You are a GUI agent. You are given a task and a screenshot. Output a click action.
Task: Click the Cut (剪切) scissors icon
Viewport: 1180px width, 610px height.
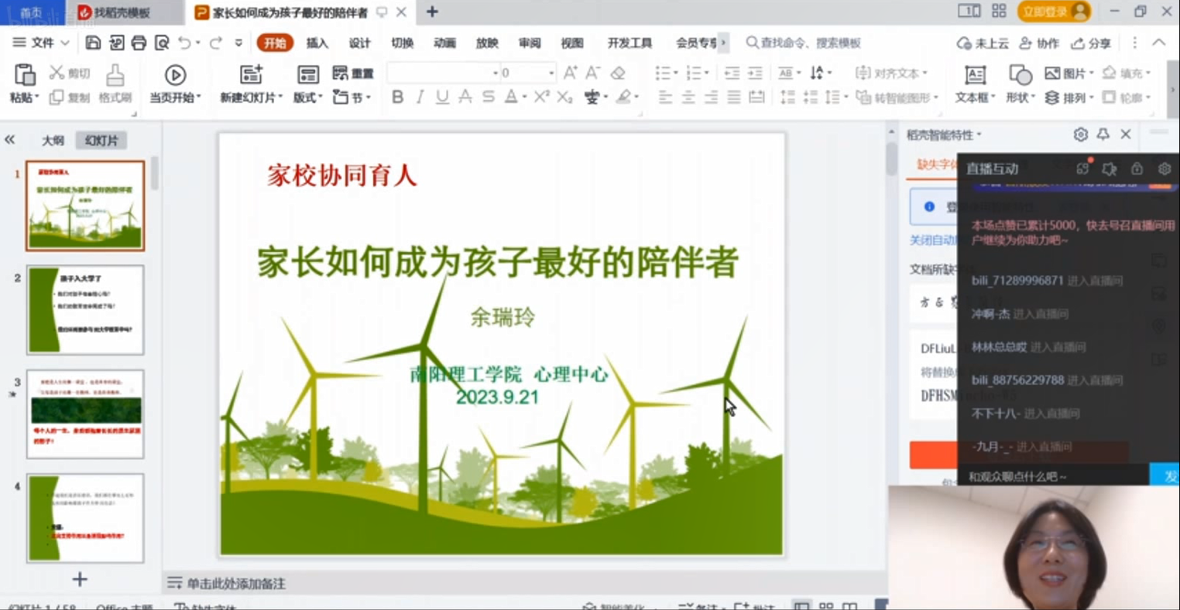click(x=57, y=73)
